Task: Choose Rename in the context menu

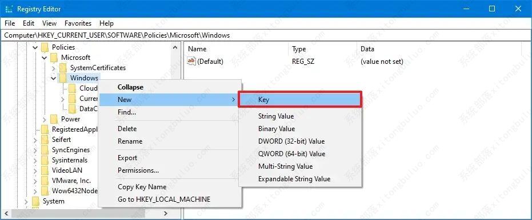Action: click(170, 141)
